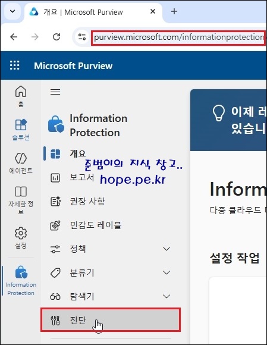This screenshot has height=345, width=267.
Task: Expand the Explorers (탐색기) chevron
Action: click(x=167, y=296)
